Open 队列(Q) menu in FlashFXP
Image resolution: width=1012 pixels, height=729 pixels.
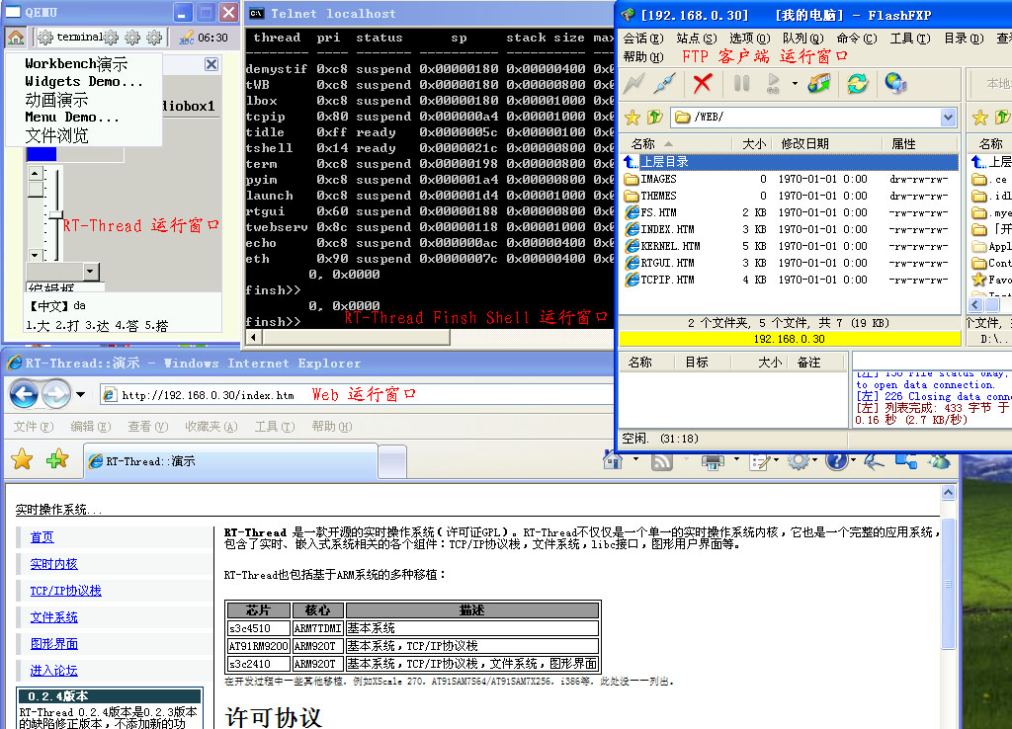802,39
